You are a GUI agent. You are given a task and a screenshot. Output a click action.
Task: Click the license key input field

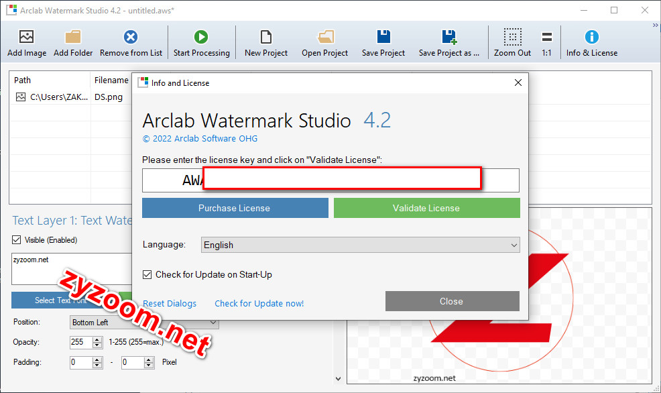(330, 180)
